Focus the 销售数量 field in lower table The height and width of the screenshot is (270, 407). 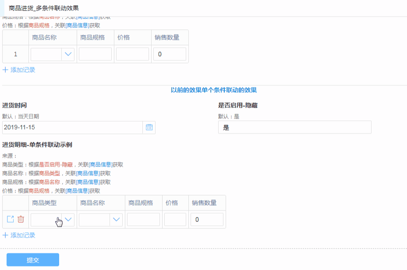click(x=207, y=220)
